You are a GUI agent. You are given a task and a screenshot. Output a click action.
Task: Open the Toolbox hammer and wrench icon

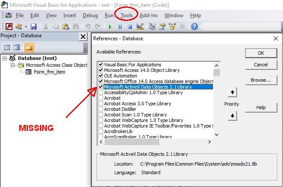coord(182,27)
